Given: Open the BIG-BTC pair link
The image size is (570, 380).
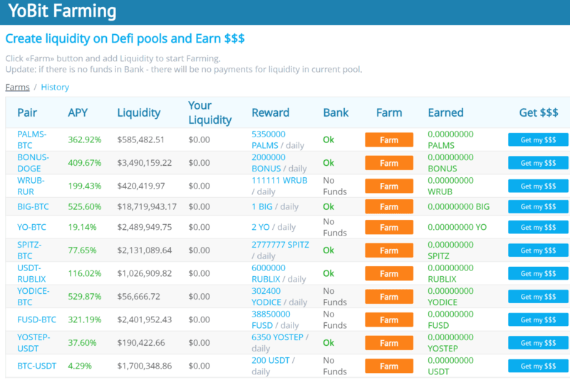Looking at the screenshot, I should [33, 206].
